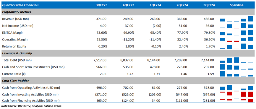Click the Operating Margin sparkline
Viewport: 256px width, 109px height.
(x=236, y=39)
